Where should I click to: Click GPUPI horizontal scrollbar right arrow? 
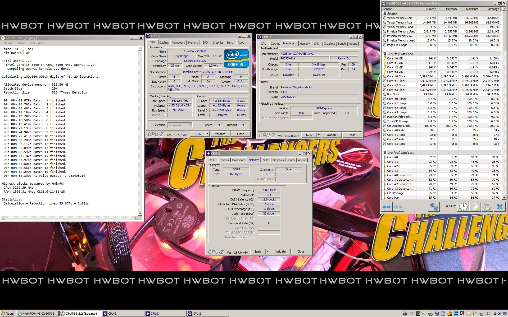tap(136, 218)
